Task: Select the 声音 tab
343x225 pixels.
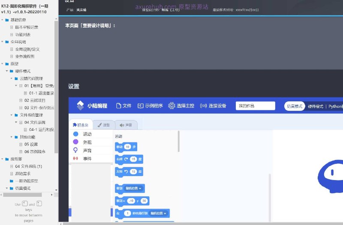Action: (126, 125)
